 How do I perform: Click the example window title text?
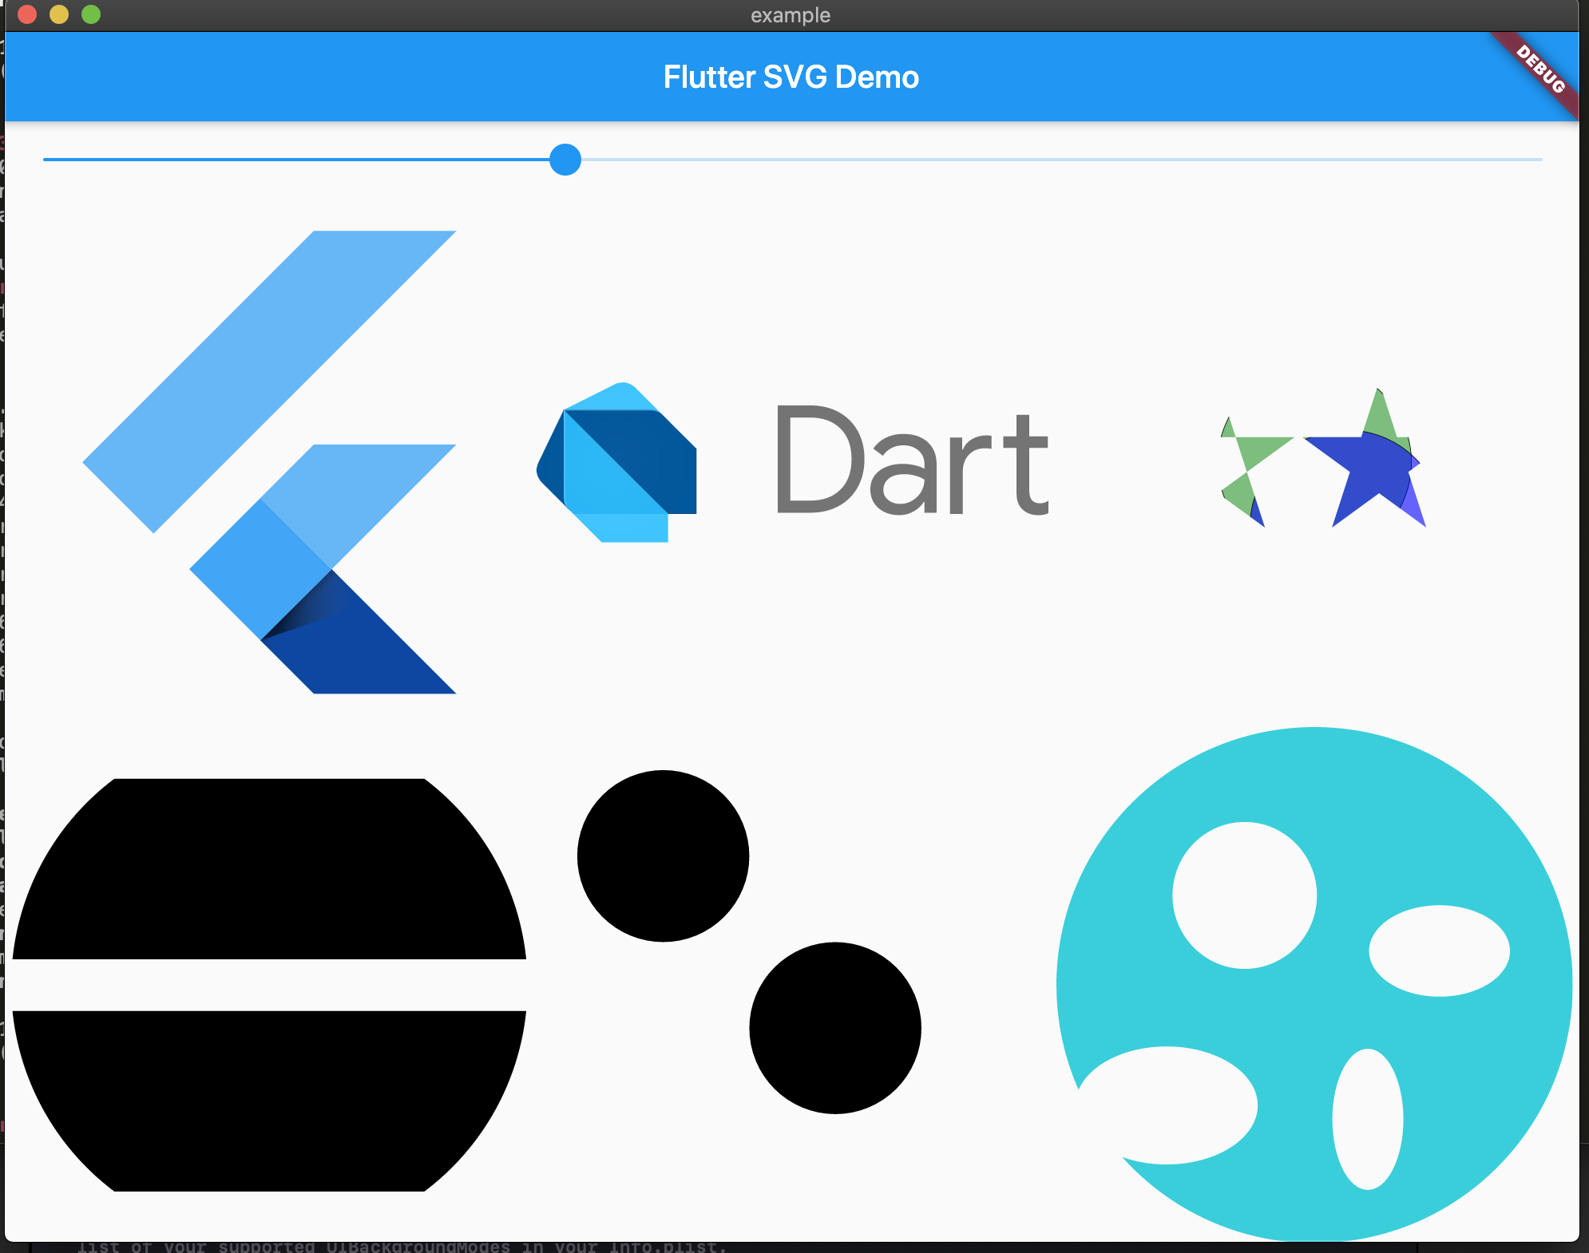point(791,15)
